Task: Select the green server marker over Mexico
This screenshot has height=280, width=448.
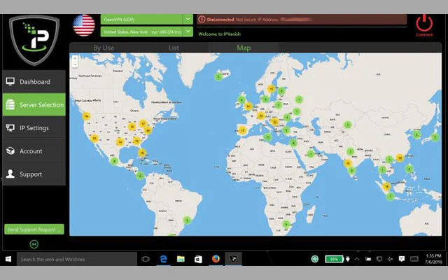Action: 114,161
